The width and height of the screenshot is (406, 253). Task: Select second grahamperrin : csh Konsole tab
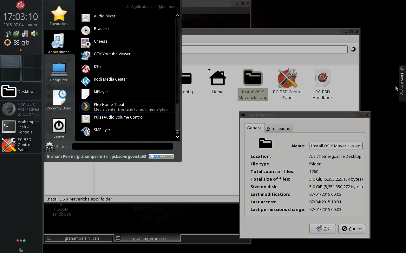147,238
